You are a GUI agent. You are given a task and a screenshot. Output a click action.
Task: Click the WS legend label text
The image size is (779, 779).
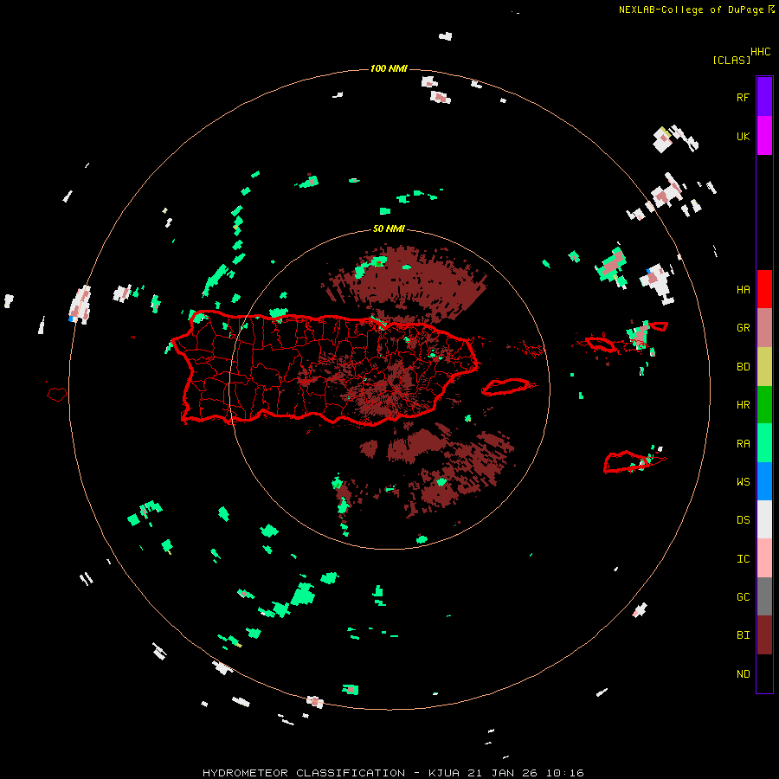pyautogui.click(x=744, y=482)
